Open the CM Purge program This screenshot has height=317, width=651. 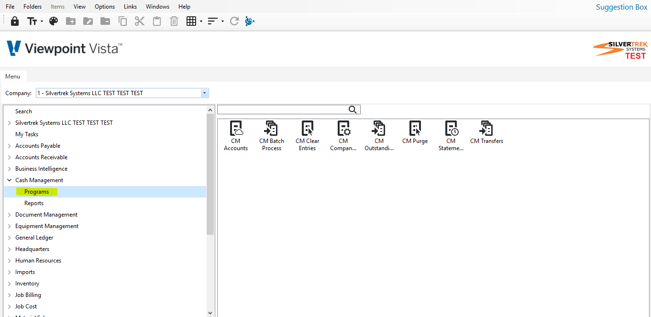click(x=415, y=132)
